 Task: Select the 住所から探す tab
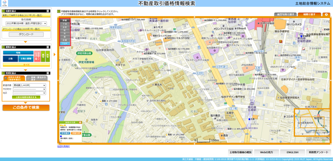tap(14, 78)
